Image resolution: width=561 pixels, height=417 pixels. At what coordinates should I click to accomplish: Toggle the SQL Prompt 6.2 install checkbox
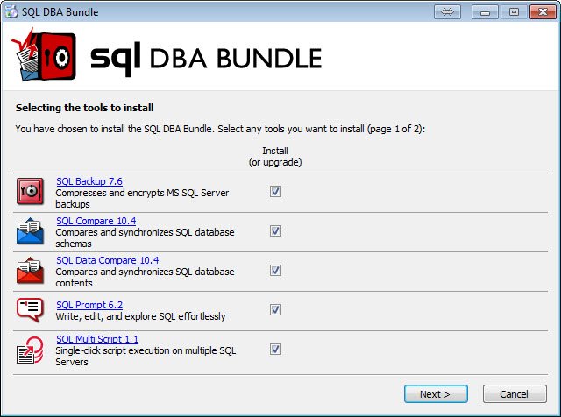click(x=275, y=310)
